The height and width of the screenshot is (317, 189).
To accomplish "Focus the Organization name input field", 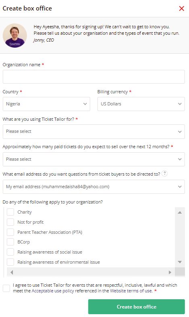I will point(94,77).
